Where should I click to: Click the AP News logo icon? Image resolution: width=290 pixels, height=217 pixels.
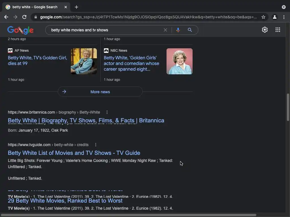pos(10,50)
